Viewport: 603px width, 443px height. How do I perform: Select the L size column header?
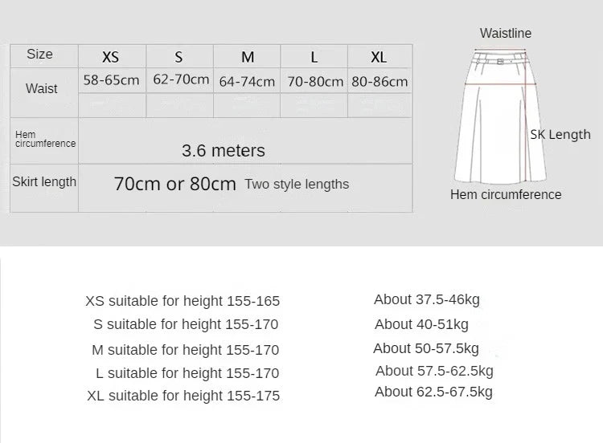tap(314, 57)
